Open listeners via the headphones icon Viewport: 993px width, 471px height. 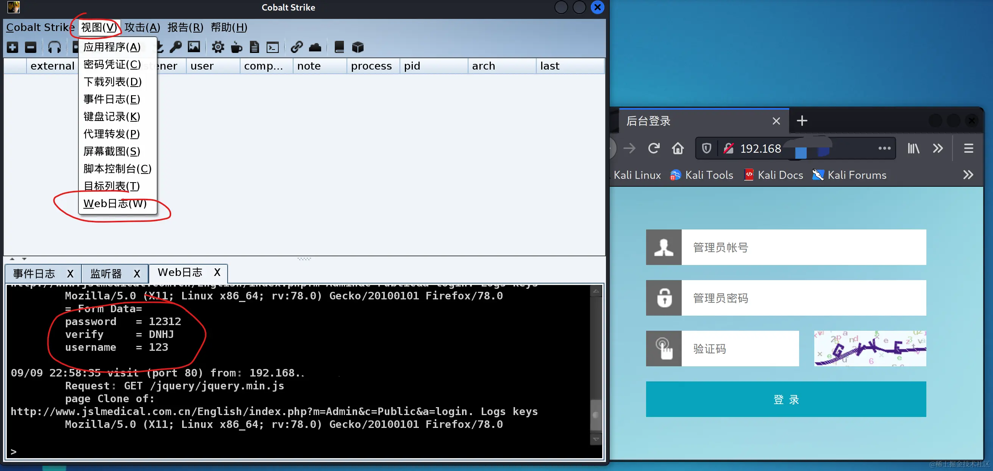click(55, 47)
